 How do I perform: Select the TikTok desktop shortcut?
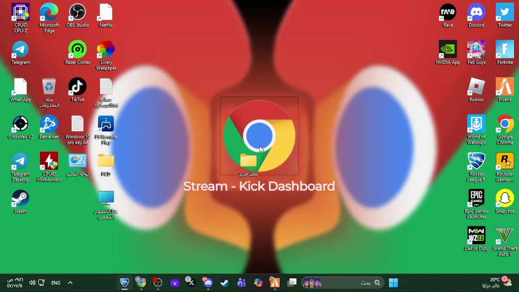[77, 90]
